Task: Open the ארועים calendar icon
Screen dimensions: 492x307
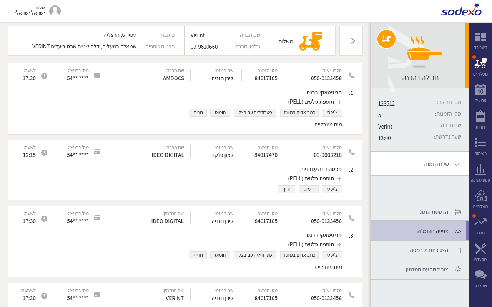Action: click(480, 91)
